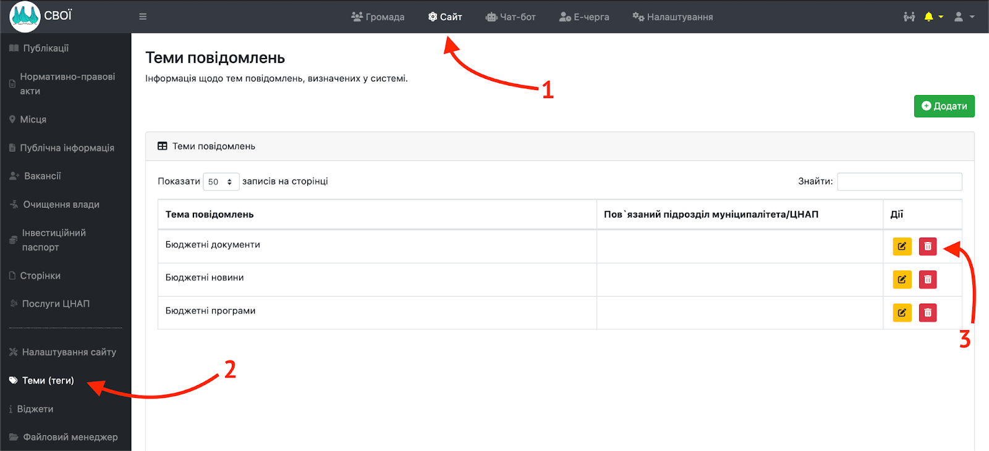The image size is (989, 451).
Task: Open Файловий менеджер from the sidebar
Action: (x=70, y=437)
